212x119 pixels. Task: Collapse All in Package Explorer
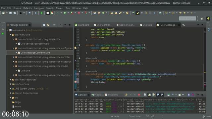click(x=44, y=25)
